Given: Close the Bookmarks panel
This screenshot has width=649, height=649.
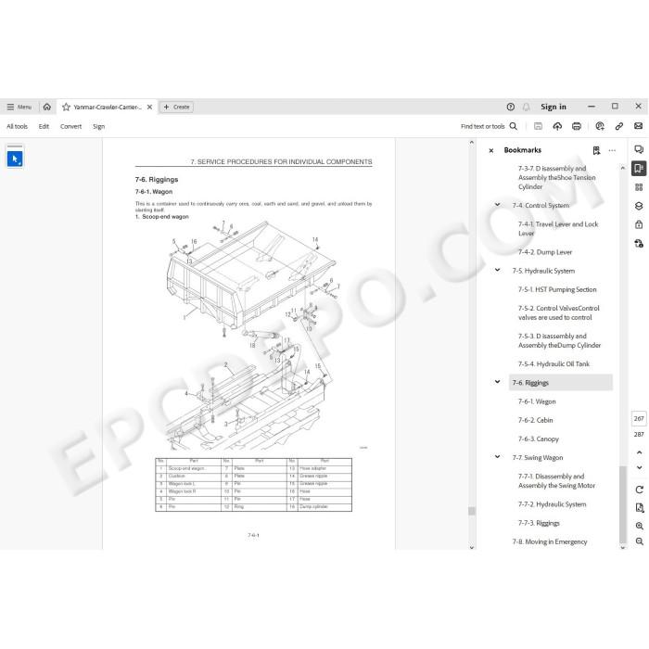Looking at the screenshot, I should click(x=490, y=150).
